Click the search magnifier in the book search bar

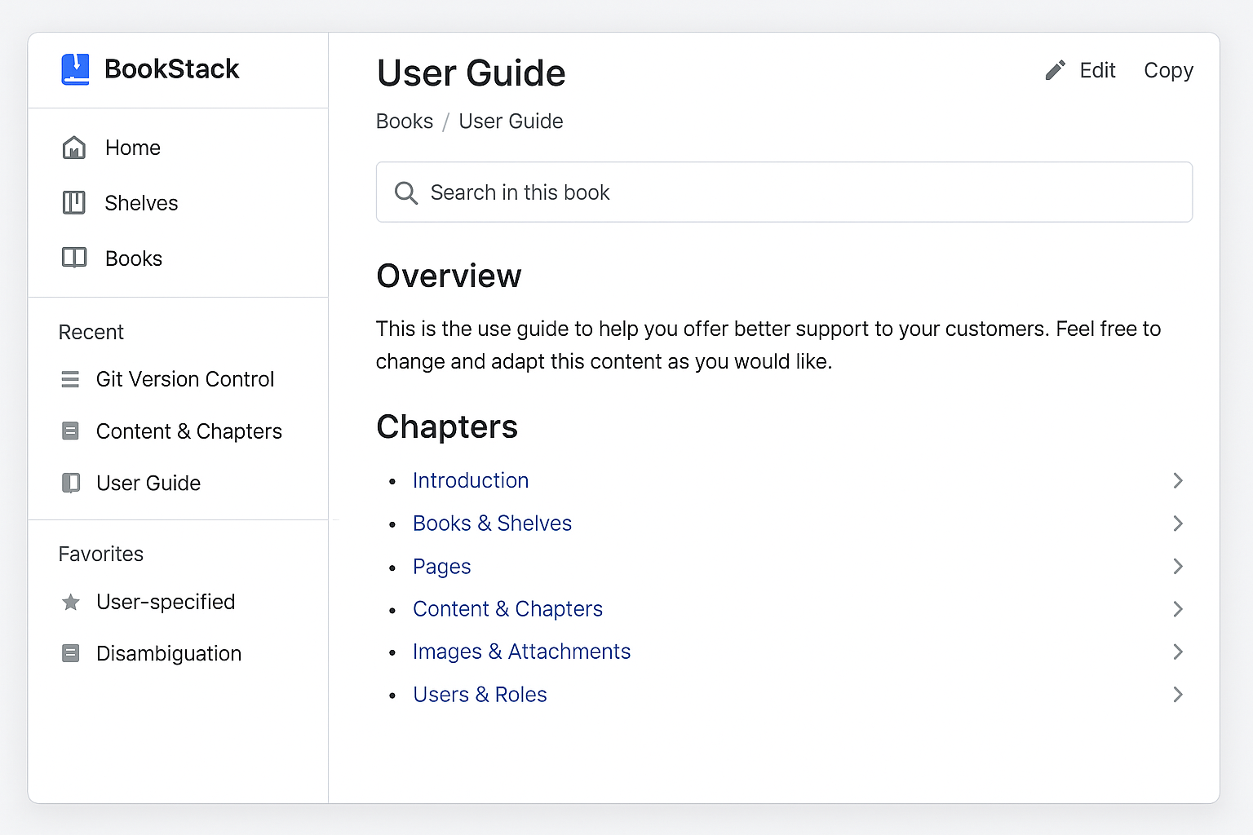pos(405,192)
